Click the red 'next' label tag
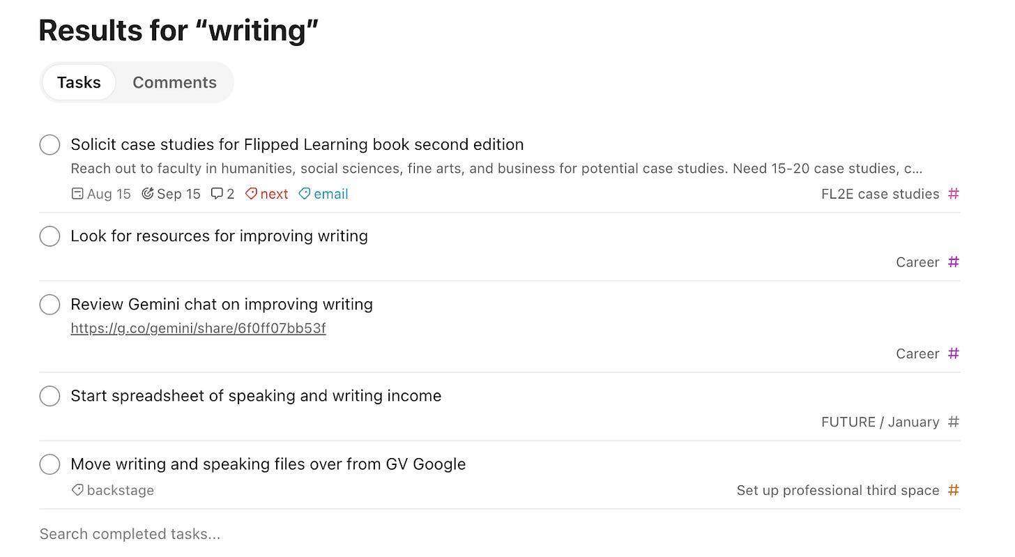This screenshot has height=557, width=1015. tap(266, 194)
